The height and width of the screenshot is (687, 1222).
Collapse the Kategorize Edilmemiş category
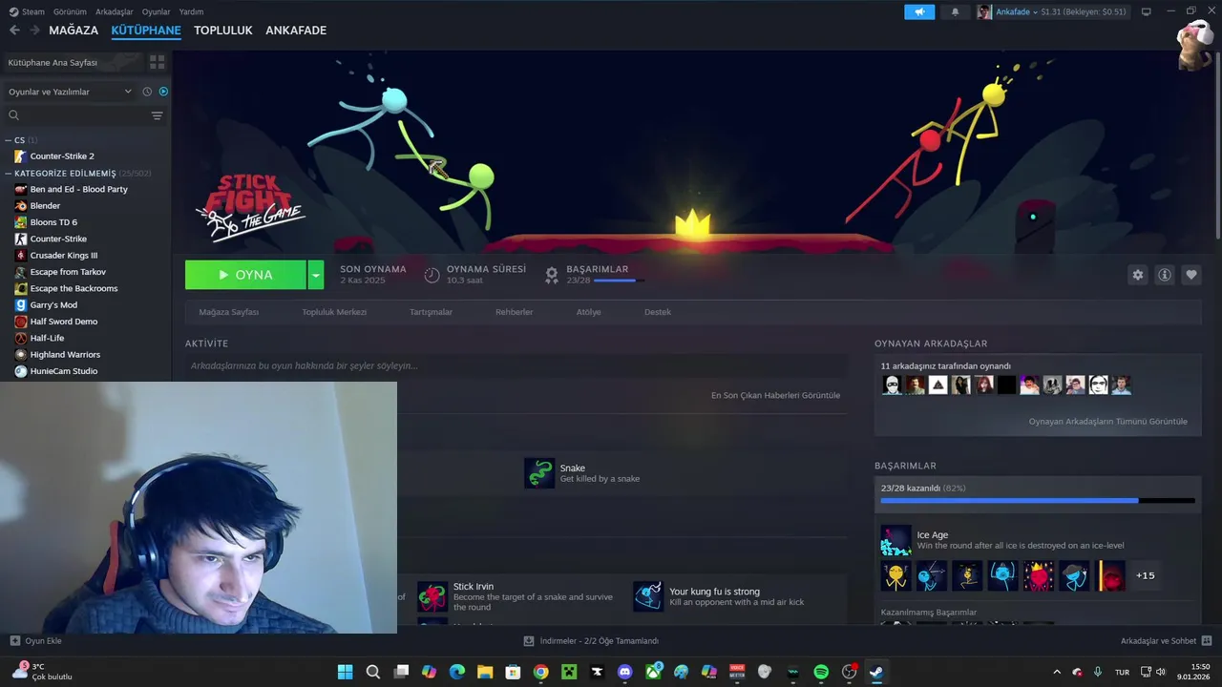coord(8,174)
